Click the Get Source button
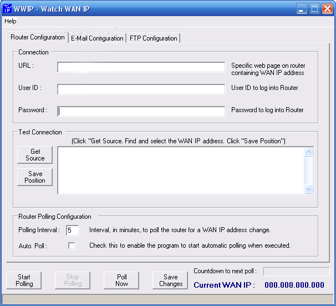336x306 pixels. 35,155
